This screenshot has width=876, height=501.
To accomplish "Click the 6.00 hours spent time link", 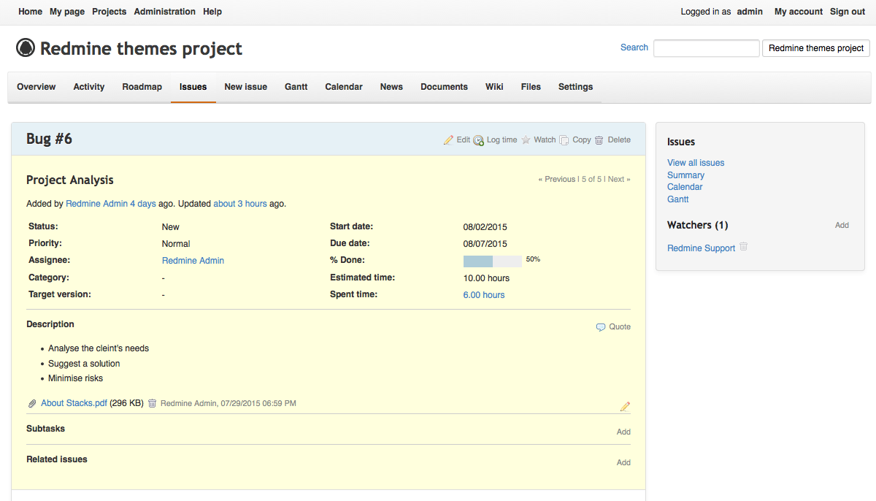I will (x=484, y=295).
